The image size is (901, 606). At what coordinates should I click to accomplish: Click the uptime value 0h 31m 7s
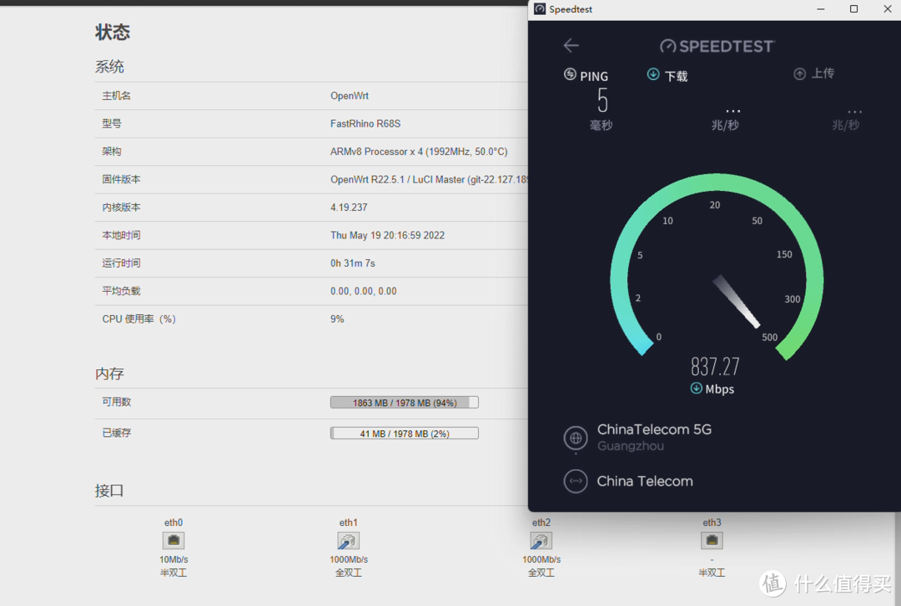click(353, 263)
